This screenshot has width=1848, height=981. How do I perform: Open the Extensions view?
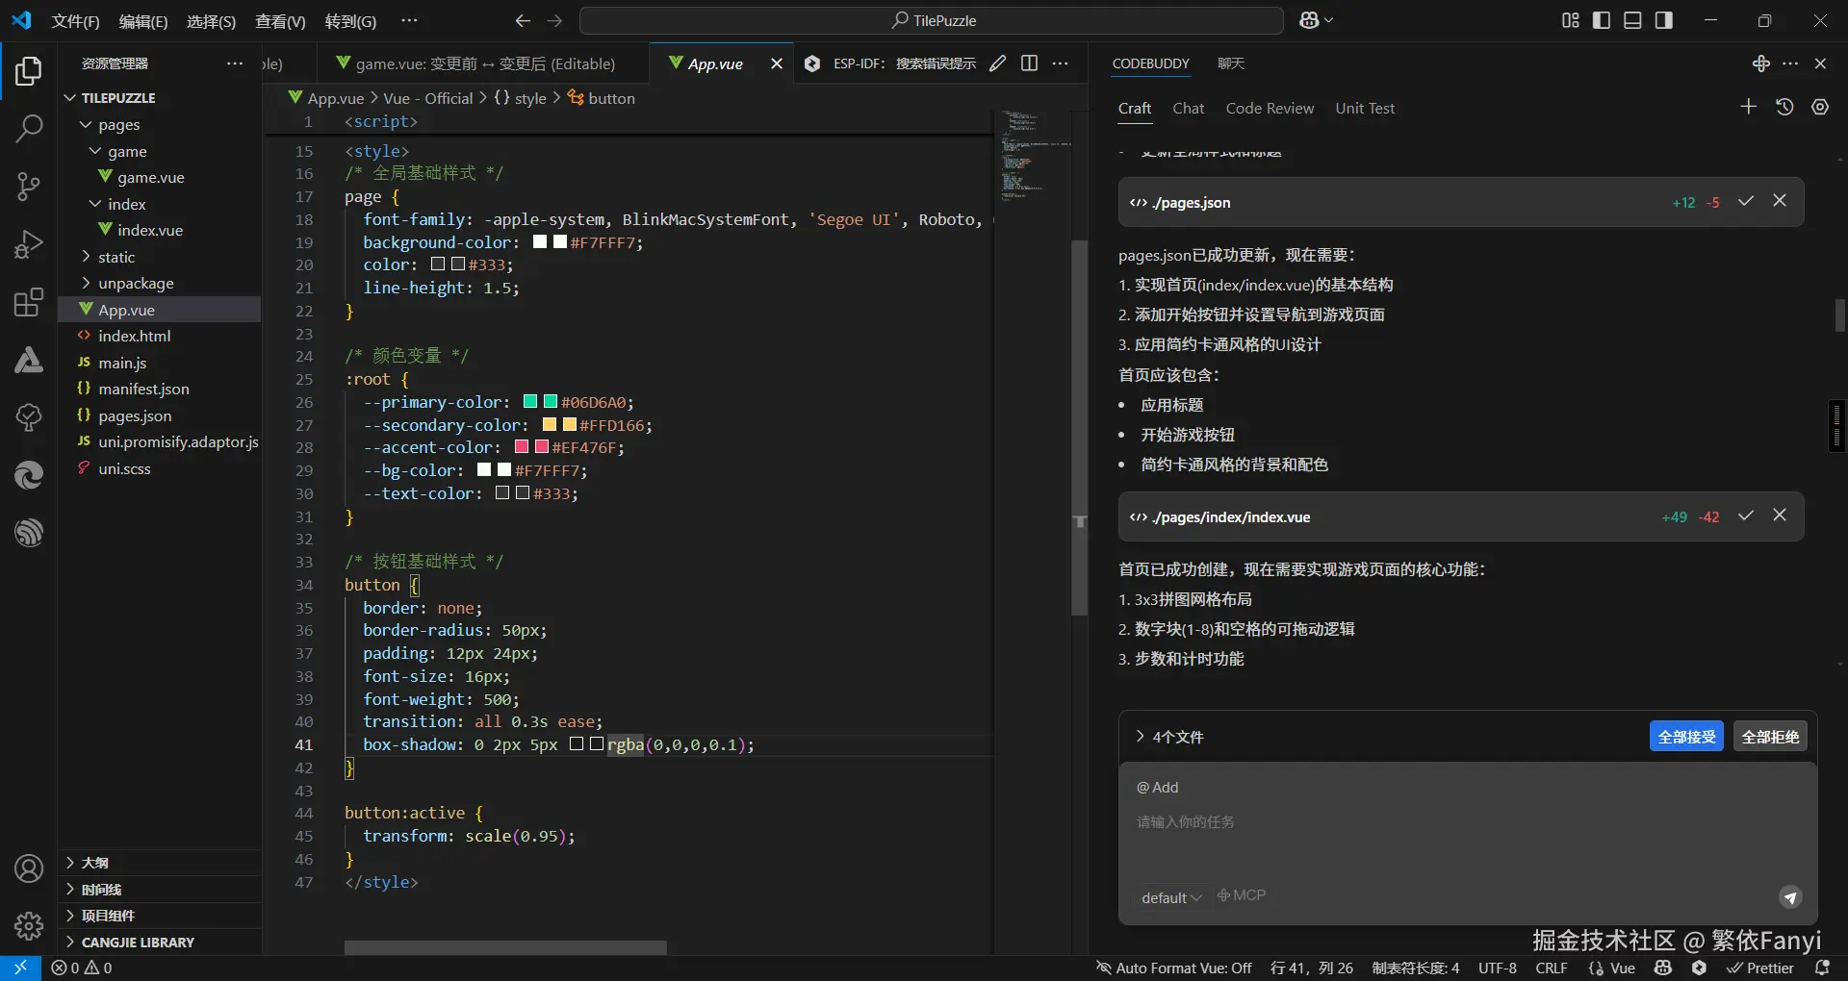pos(29,302)
